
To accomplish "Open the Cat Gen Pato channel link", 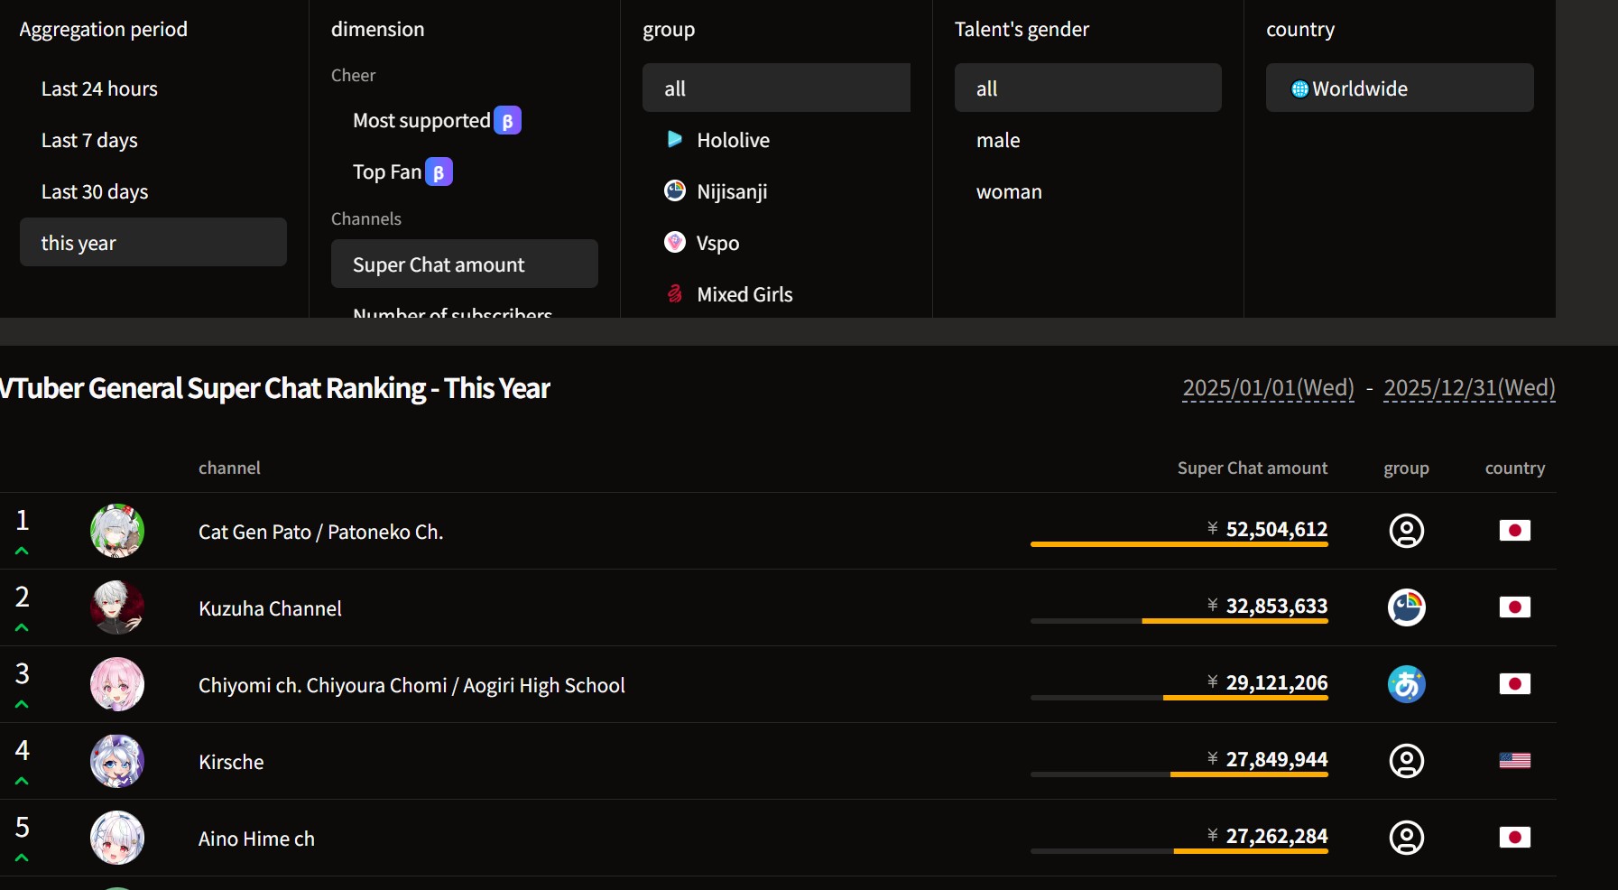I will click(x=320, y=532).
